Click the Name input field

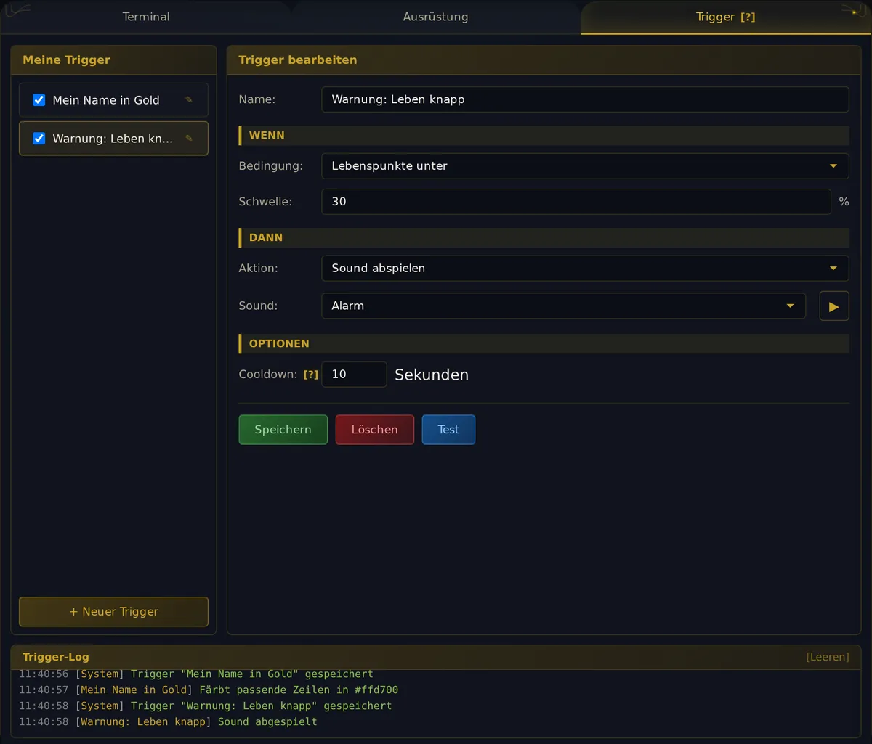click(x=585, y=99)
